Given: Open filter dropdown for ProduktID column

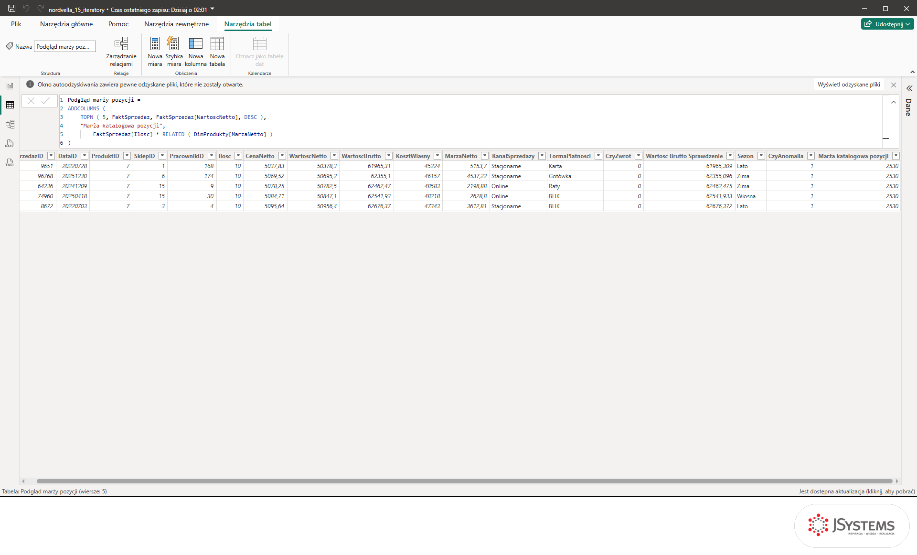Looking at the screenshot, I should click(127, 156).
